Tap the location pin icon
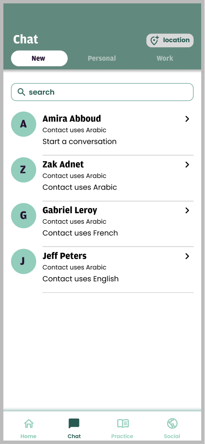205x444 pixels. (154, 41)
